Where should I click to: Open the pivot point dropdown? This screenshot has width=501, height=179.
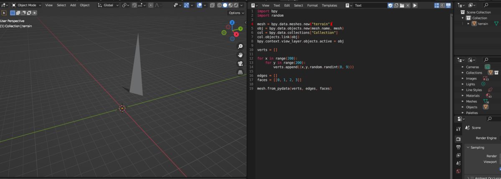pyautogui.click(x=126, y=5)
